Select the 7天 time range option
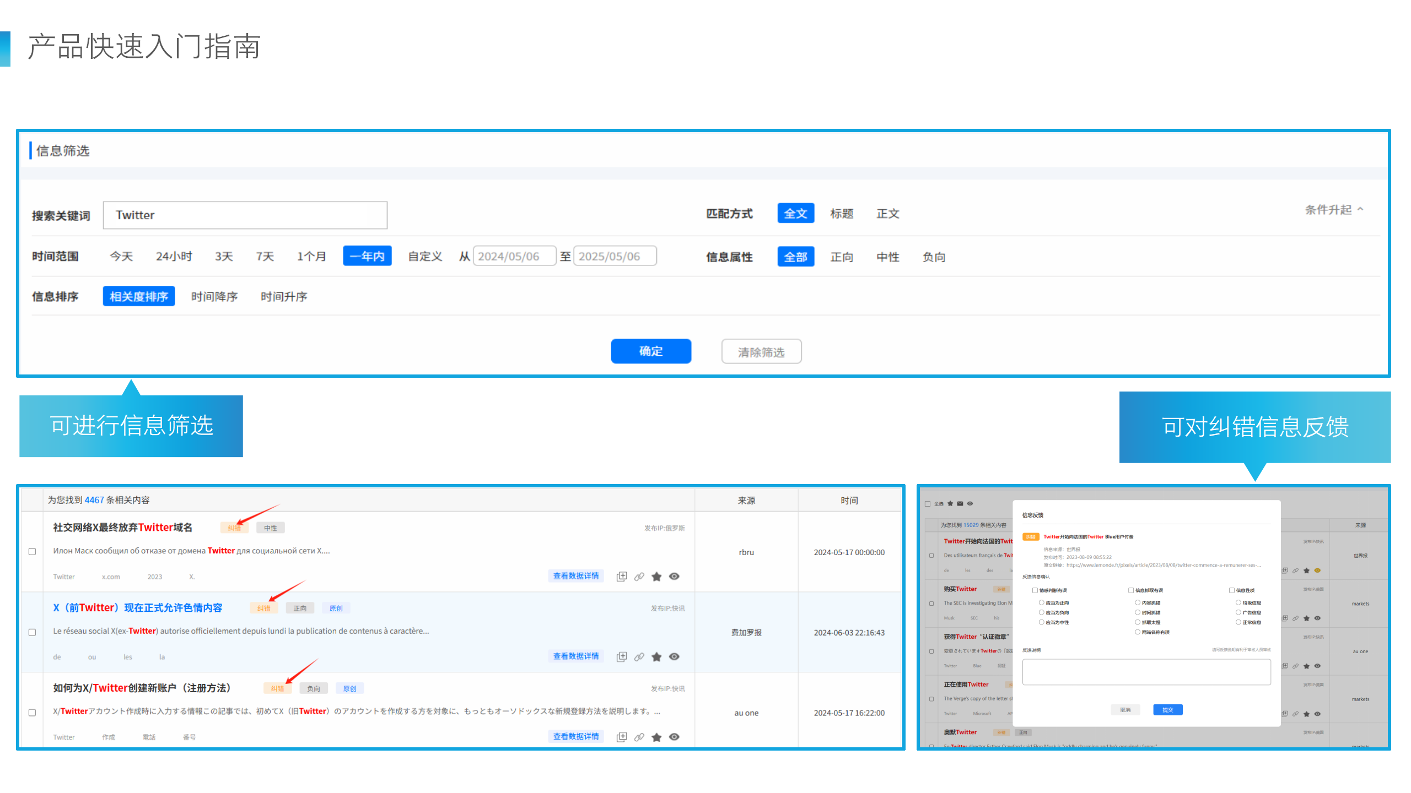 pyautogui.click(x=265, y=257)
